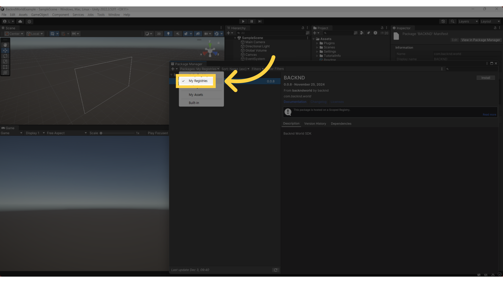Open the Documentation link for BACKND
Screen dimensions: 503x283
295,102
